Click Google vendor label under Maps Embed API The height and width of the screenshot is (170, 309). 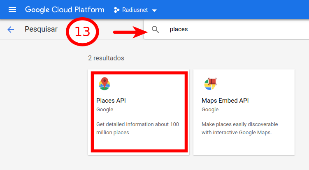coord(210,110)
